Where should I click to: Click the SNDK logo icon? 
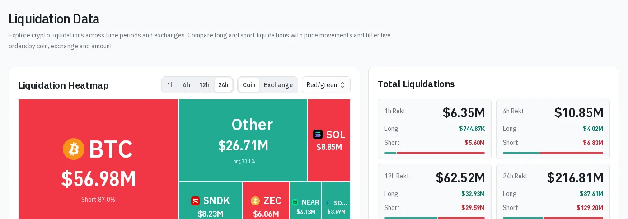tap(195, 201)
